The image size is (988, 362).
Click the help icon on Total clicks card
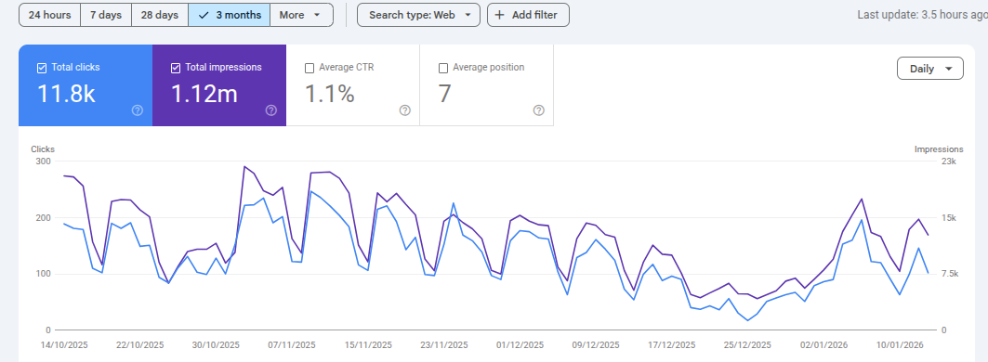(138, 110)
